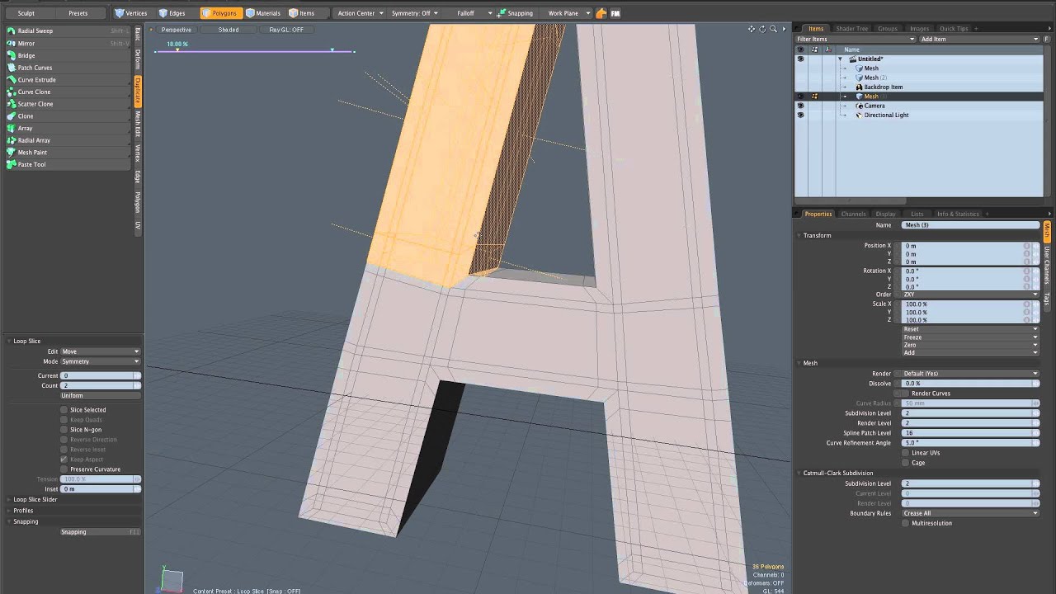Click the viewport move/pan control icon
This screenshot has height=594, width=1056.
[752, 29]
